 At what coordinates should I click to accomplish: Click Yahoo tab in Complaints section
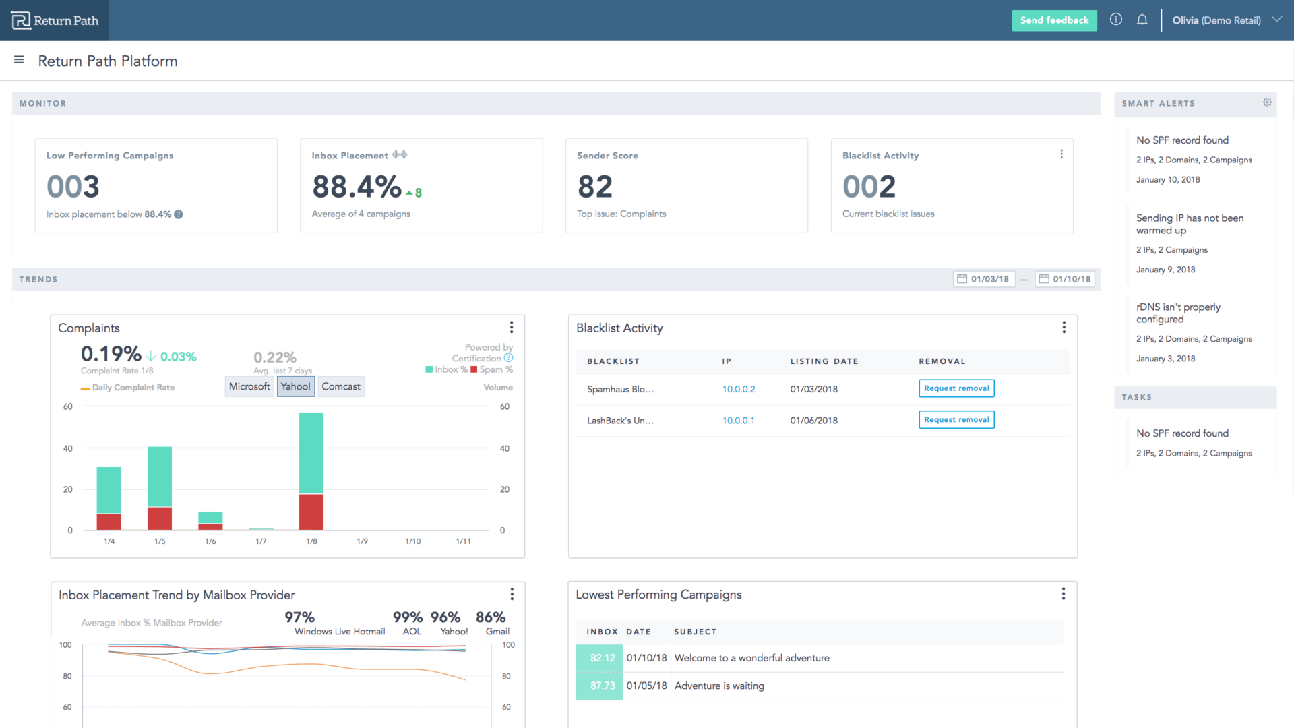click(x=295, y=387)
